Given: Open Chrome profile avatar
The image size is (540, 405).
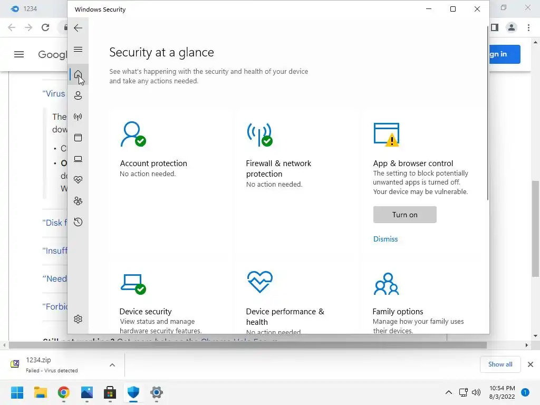Looking at the screenshot, I should pyautogui.click(x=512, y=27).
